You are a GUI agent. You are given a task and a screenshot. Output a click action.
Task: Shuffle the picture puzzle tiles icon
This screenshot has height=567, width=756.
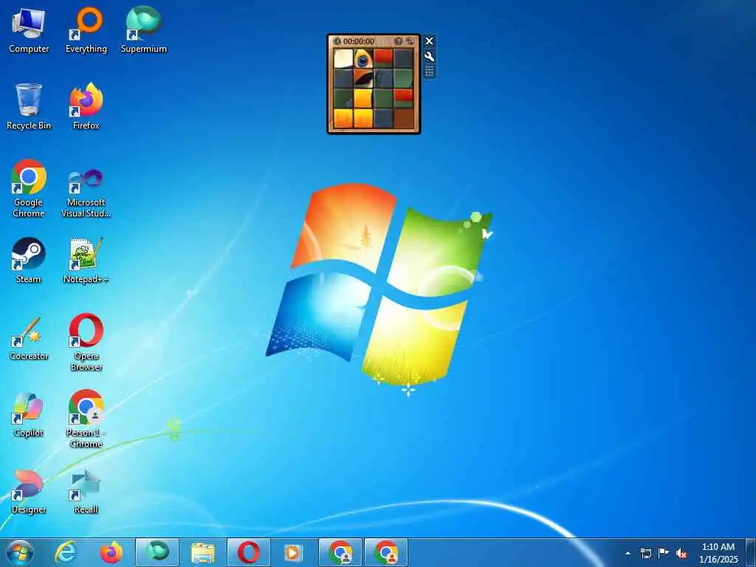[410, 41]
